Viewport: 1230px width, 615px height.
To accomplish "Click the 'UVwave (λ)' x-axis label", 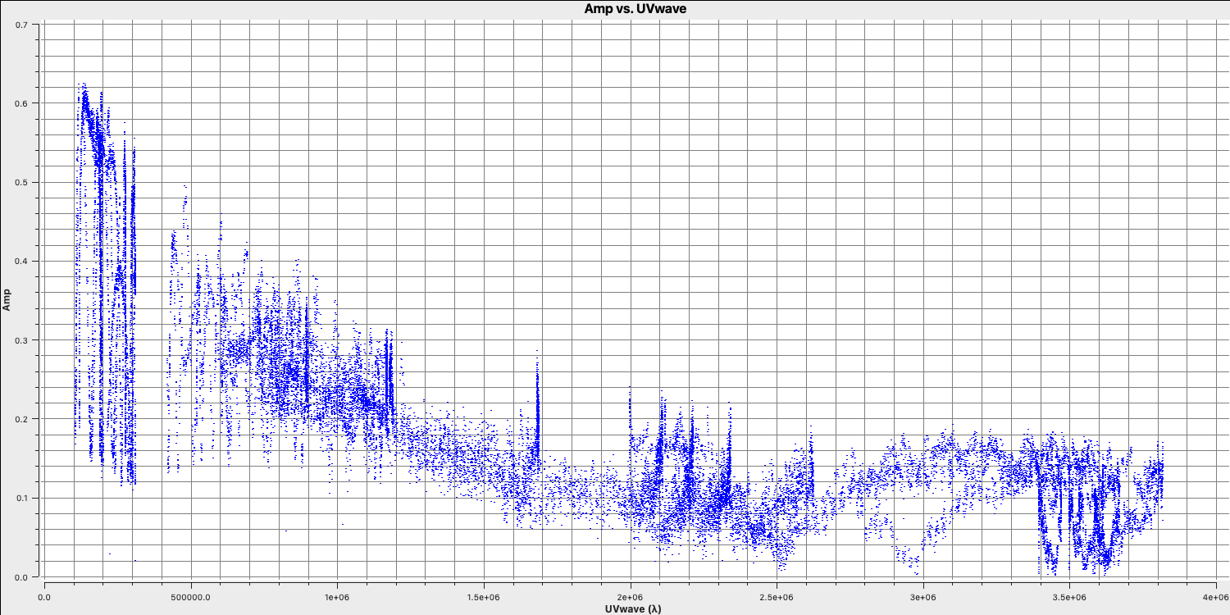I will point(629,608).
